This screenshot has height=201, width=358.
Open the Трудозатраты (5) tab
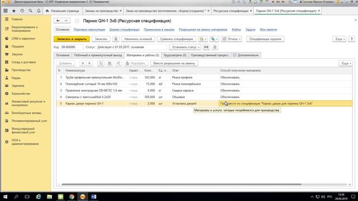[x=175, y=55]
